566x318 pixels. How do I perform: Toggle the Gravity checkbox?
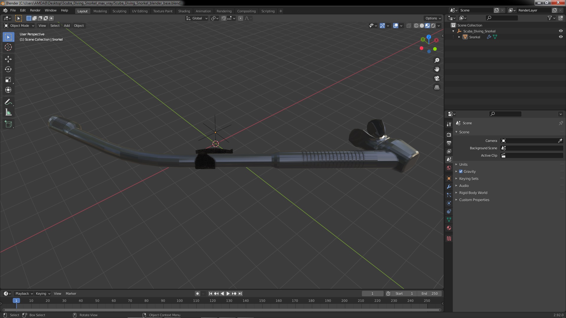click(x=461, y=171)
